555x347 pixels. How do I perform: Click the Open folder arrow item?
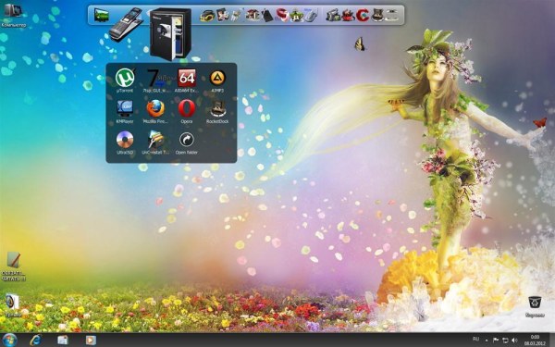pos(187,140)
